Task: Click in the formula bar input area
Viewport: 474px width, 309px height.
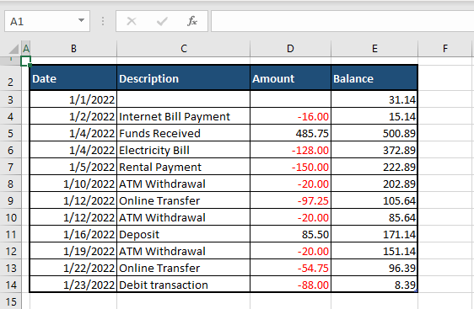Action: coord(342,21)
